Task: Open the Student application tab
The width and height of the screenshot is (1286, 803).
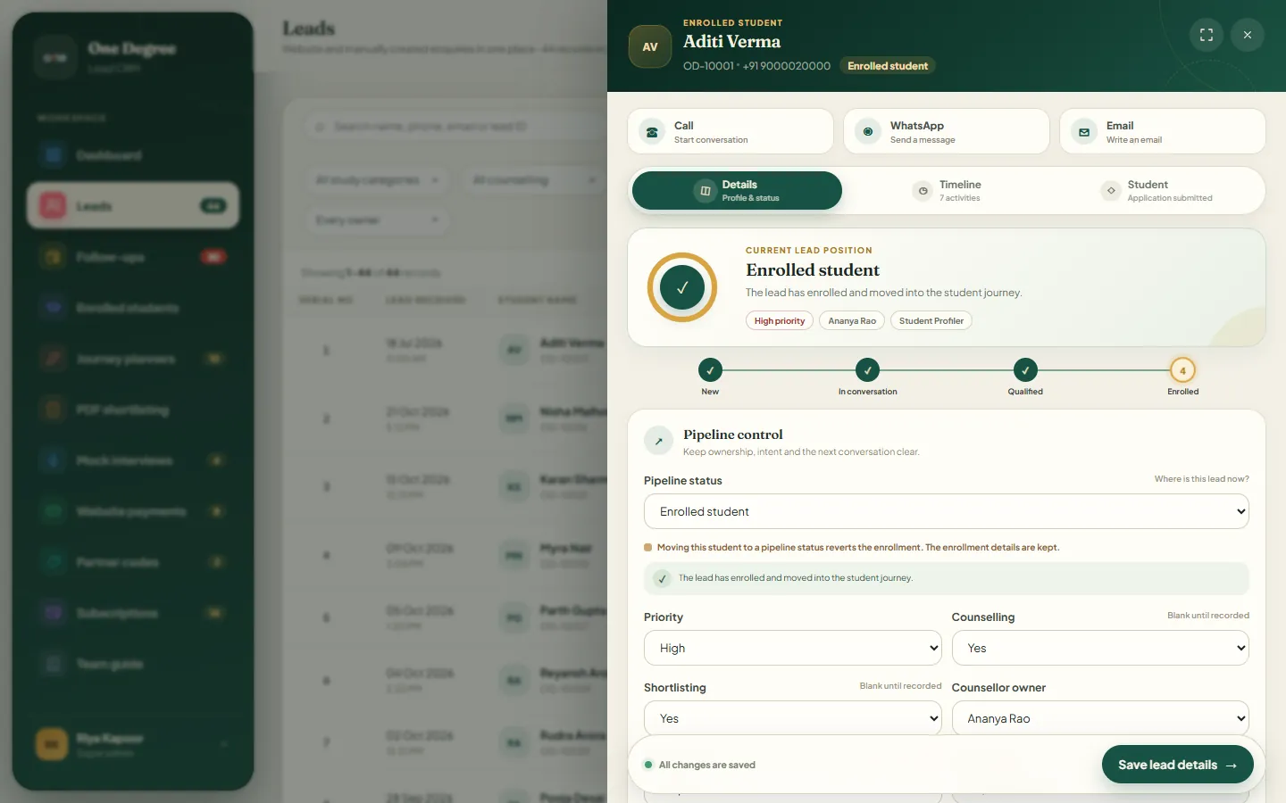Action: (x=1157, y=191)
